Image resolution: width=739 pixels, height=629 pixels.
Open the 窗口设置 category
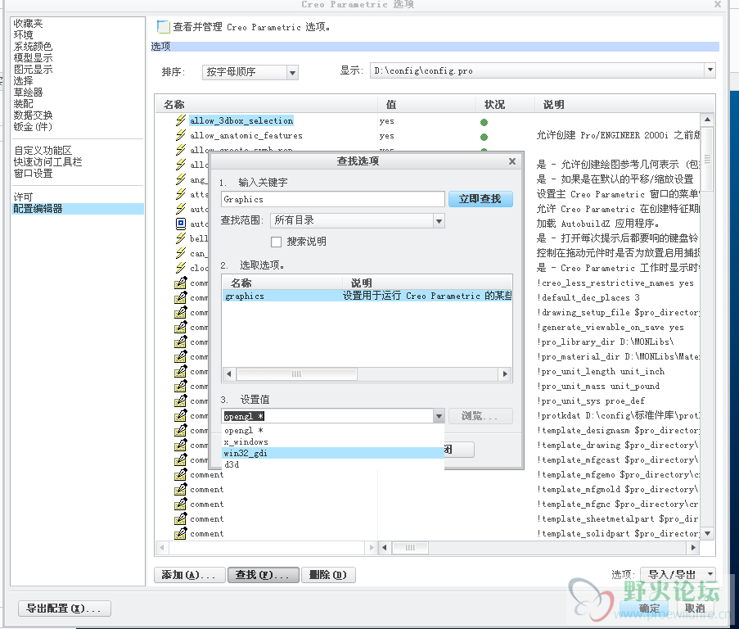click(x=33, y=173)
